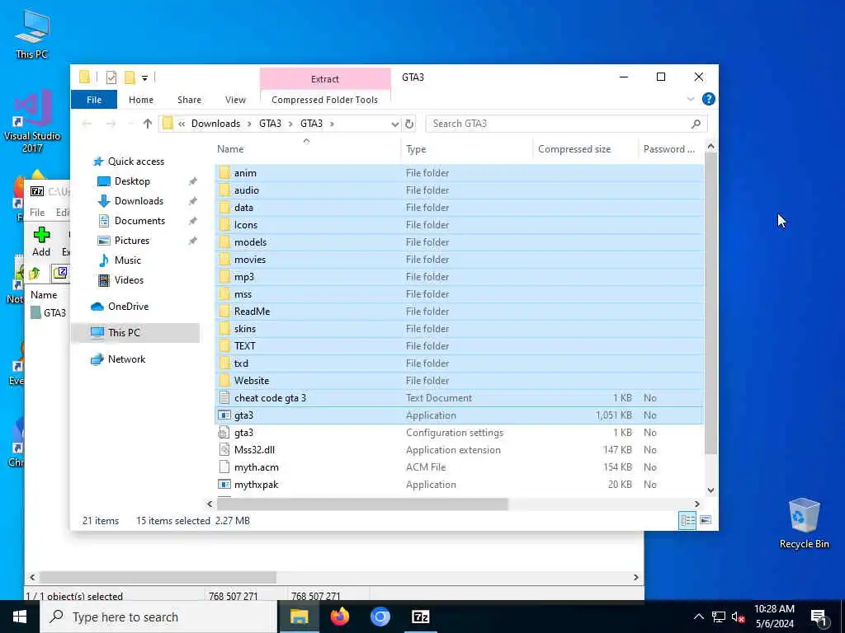Viewport: 845px width, 633px height.
Task: Open This PC desktop icon
Action: (x=32, y=33)
